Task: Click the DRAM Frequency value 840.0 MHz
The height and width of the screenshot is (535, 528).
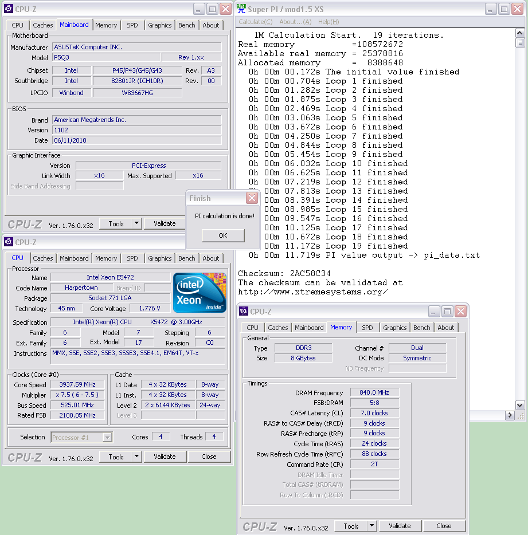Action: pyautogui.click(x=374, y=392)
